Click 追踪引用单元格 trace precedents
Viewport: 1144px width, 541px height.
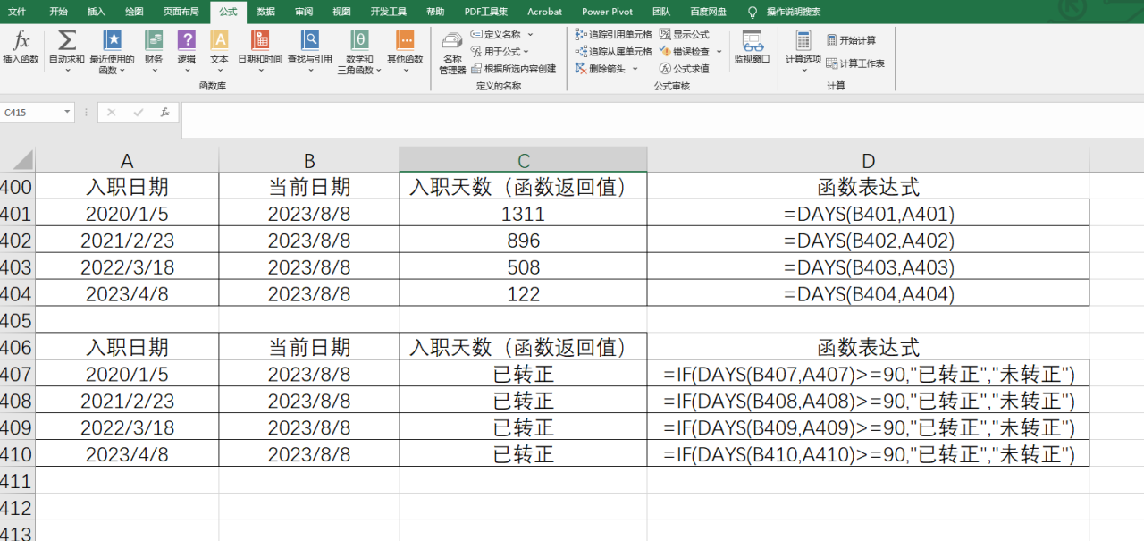[613, 35]
